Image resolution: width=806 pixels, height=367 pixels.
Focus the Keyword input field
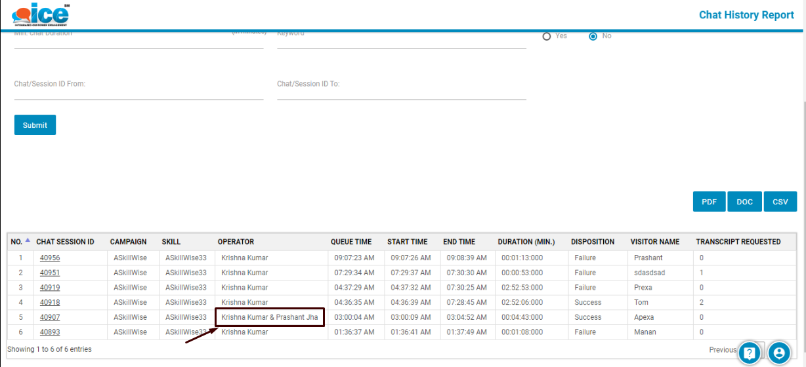[x=401, y=41]
